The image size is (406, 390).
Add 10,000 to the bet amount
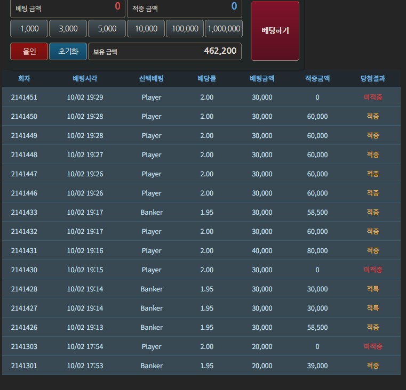tap(146, 28)
